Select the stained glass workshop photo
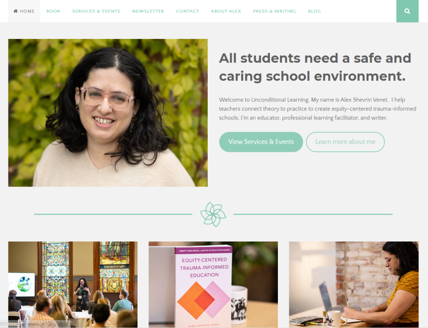This screenshot has width=428, height=328. pyautogui.click(x=73, y=284)
